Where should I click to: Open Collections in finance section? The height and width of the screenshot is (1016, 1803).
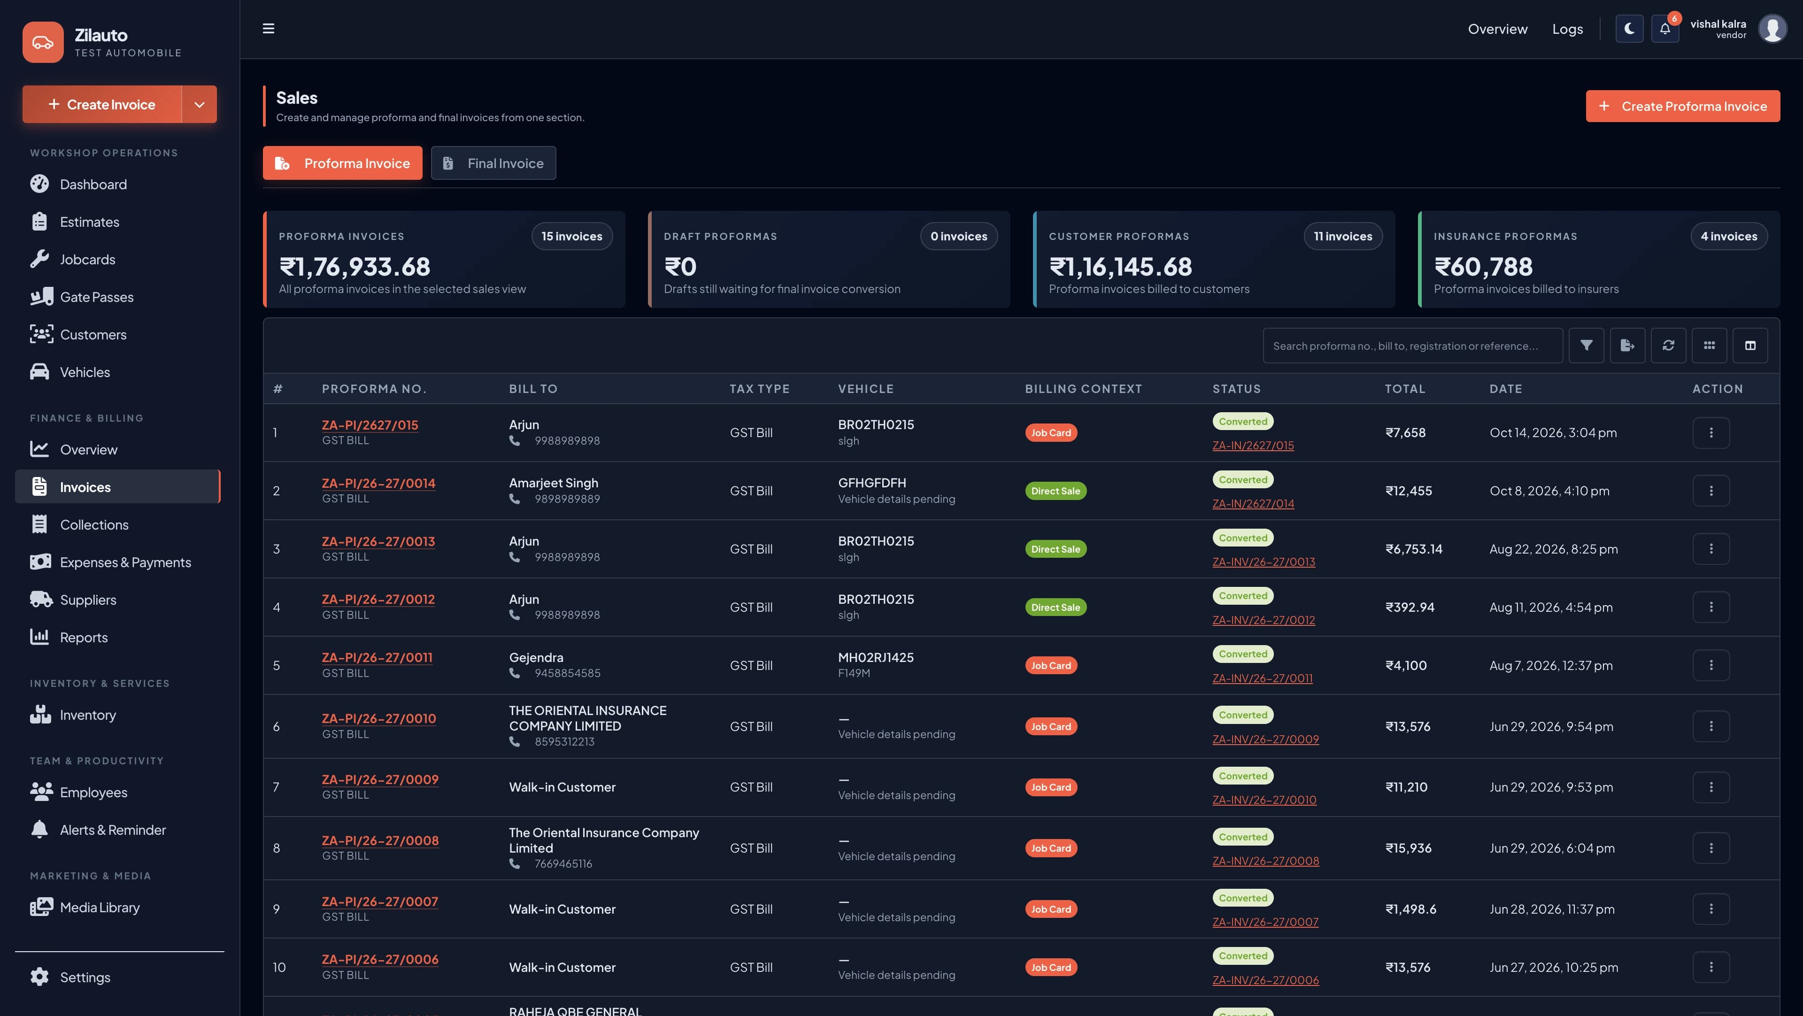(x=117, y=525)
